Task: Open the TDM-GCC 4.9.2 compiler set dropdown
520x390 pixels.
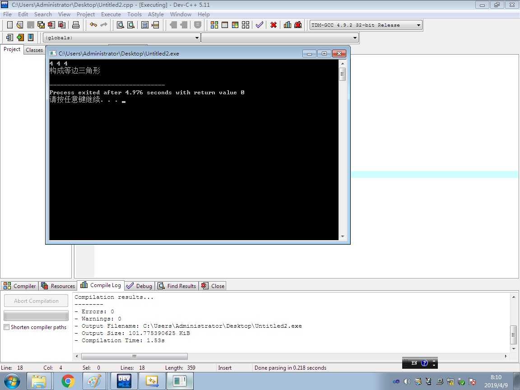Action: [x=366, y=25]
